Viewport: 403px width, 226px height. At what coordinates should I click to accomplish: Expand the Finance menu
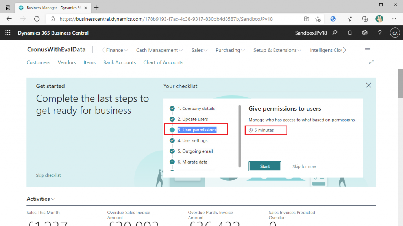[116, 50]
